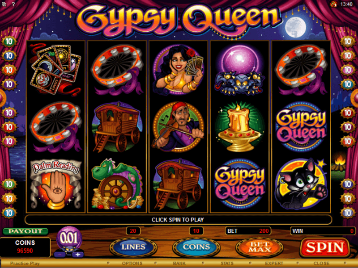358x268 pixels.
Task: Select the black cat symbol
Action: (x=301, y=184)
